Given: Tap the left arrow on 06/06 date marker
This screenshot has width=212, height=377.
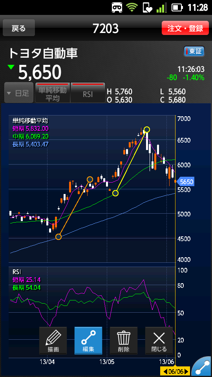Looking at the screenshot, I should 165,372.
